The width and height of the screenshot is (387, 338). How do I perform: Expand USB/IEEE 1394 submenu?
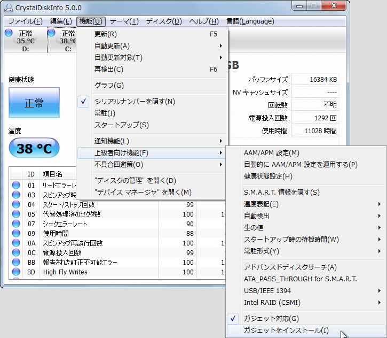click(306, 291)
